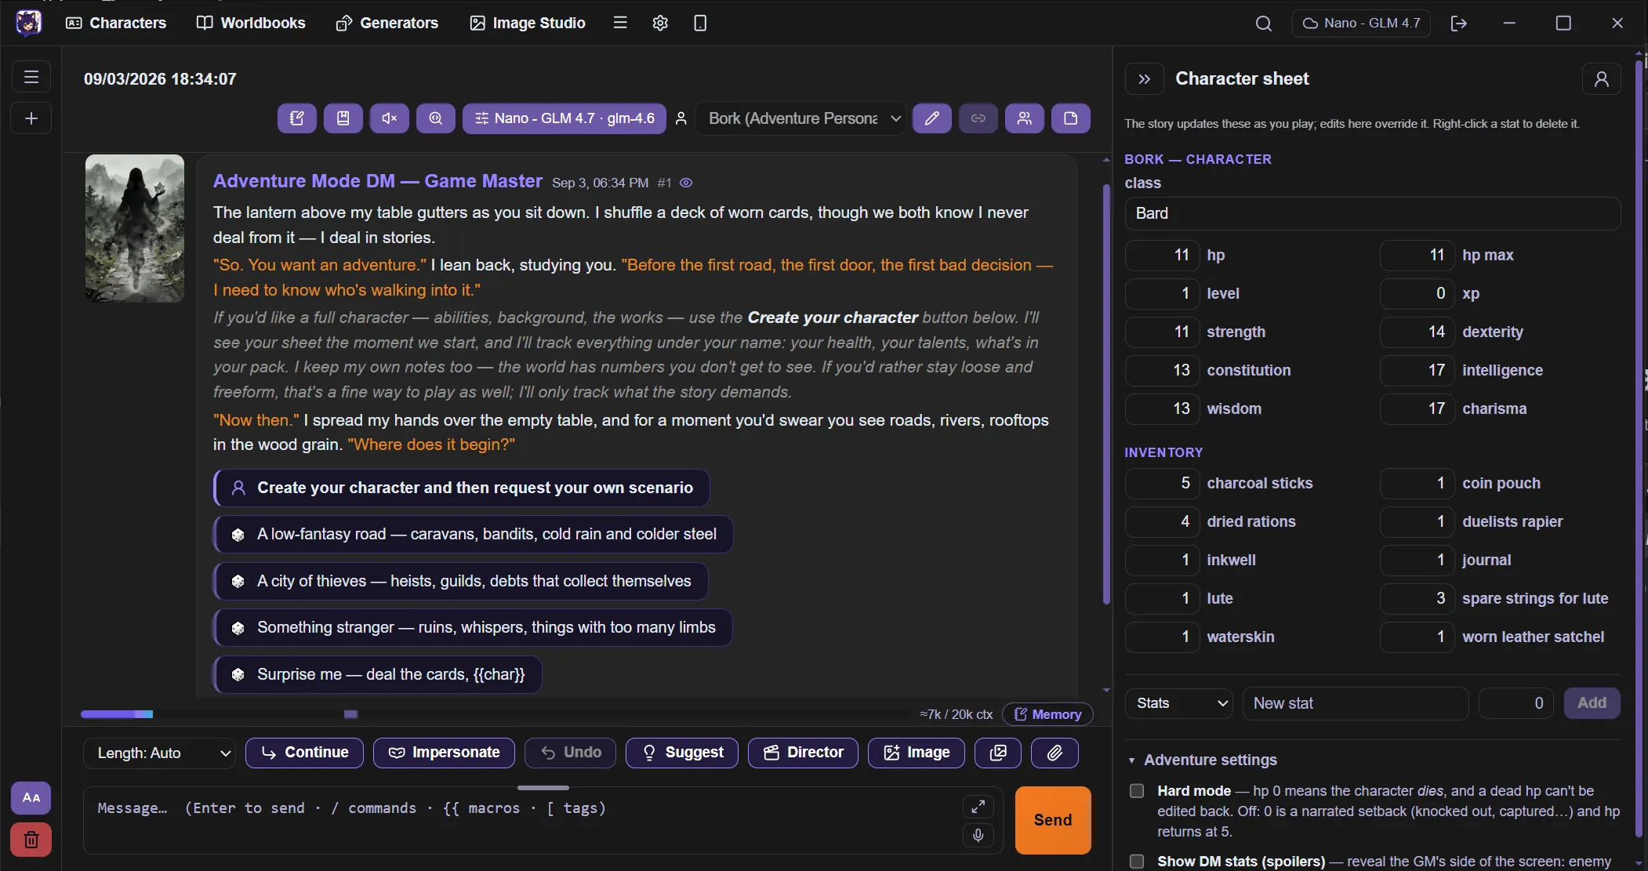The width and height of the screenshot is (1648, 871).
Task: Expand the message input box
Action: (x=978, y=807)
